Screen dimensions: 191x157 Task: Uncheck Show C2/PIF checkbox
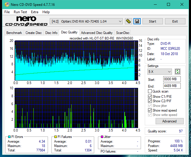click(x=150, y=101)
